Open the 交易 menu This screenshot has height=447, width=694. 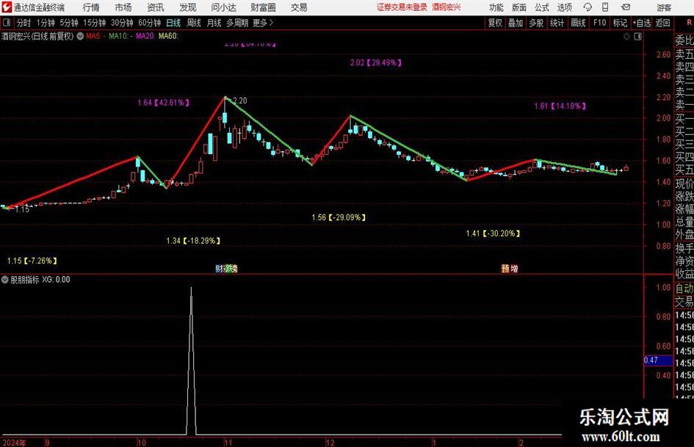point(299,7)
